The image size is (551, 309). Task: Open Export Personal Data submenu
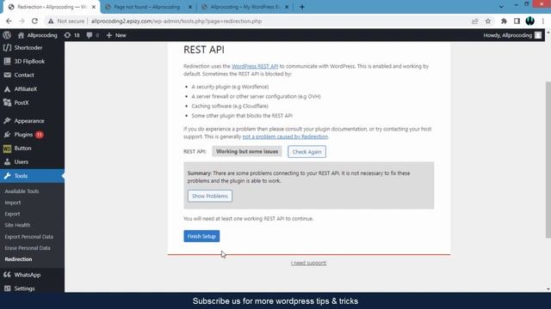[28, 237]
